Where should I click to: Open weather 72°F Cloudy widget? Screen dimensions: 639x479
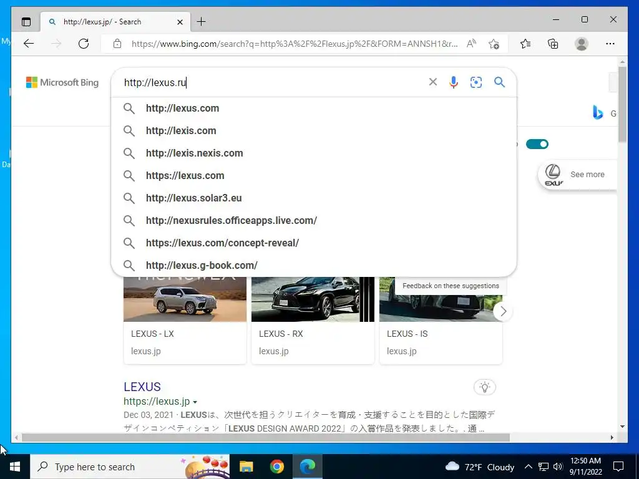(x=480, y=467)
